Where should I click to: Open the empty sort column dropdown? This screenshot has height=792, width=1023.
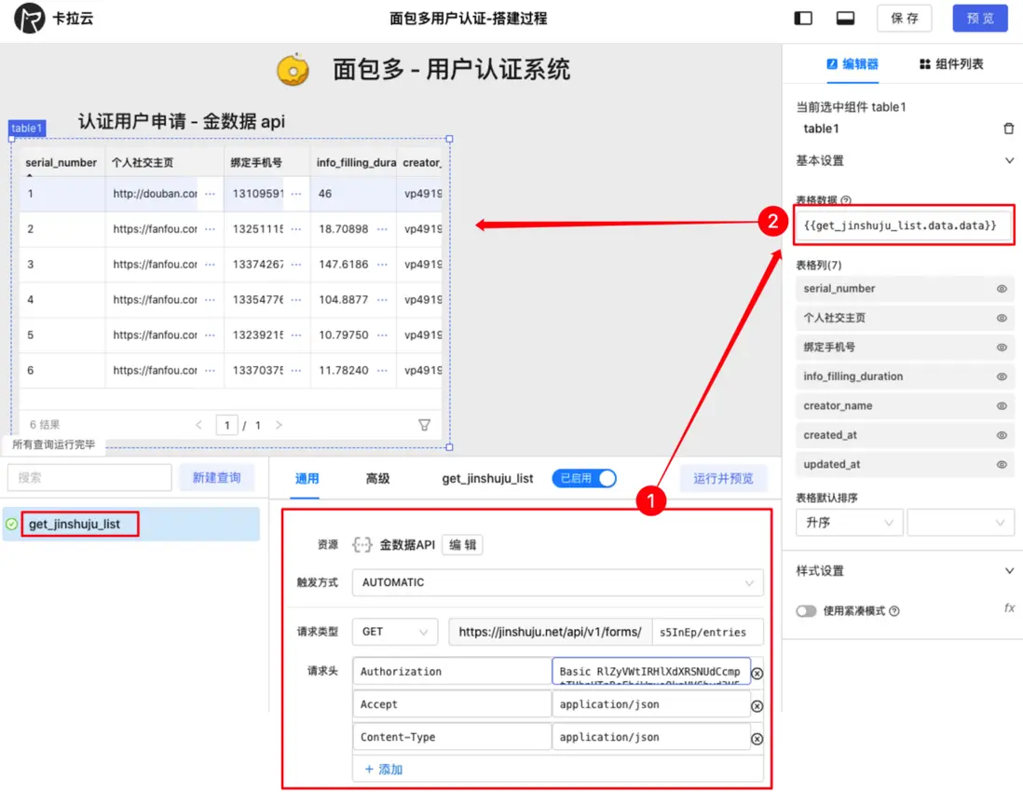click(x=961, y=523)
